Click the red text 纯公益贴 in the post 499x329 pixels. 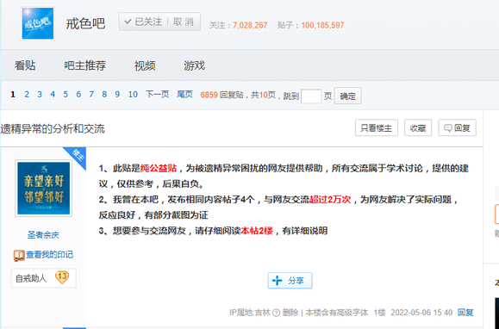(159, 168)
